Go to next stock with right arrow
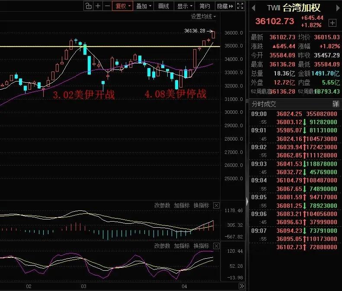 tap(338, 8)
